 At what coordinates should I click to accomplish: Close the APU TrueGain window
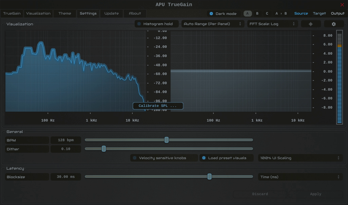(x=342, y=5)
